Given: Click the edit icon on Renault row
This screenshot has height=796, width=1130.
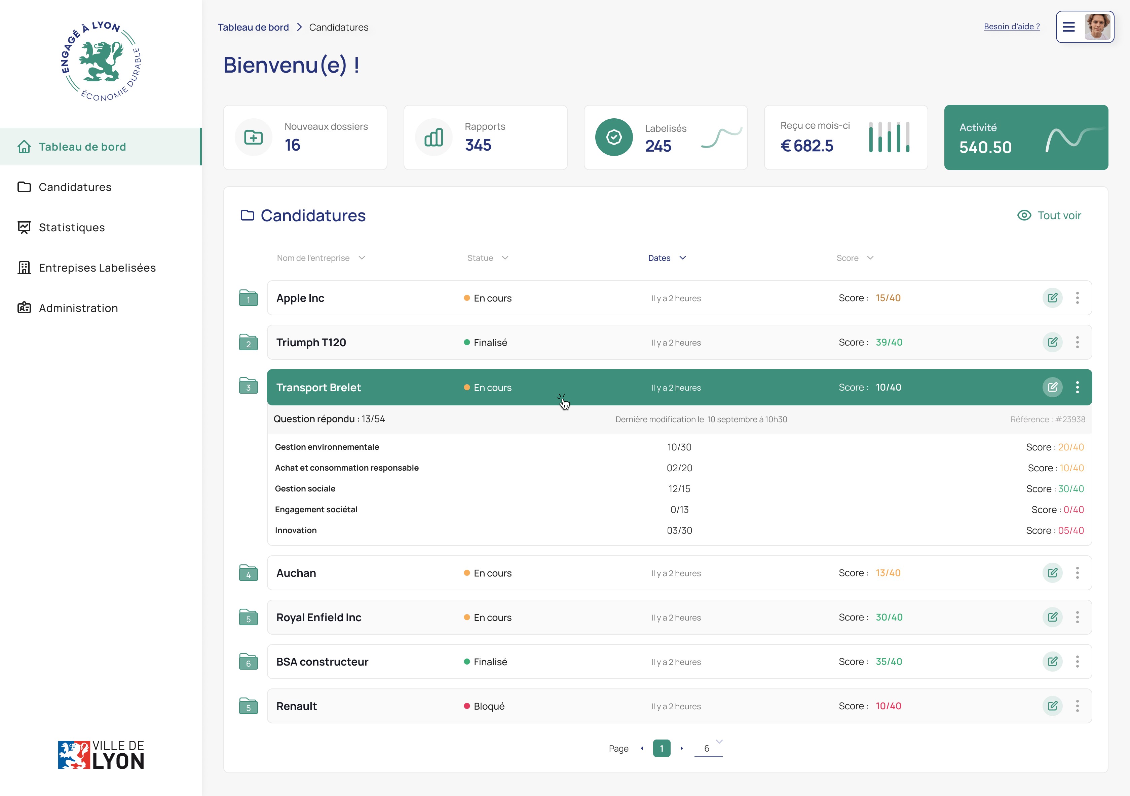Looking at the screenshot, I should click(x=1052, y=706).
